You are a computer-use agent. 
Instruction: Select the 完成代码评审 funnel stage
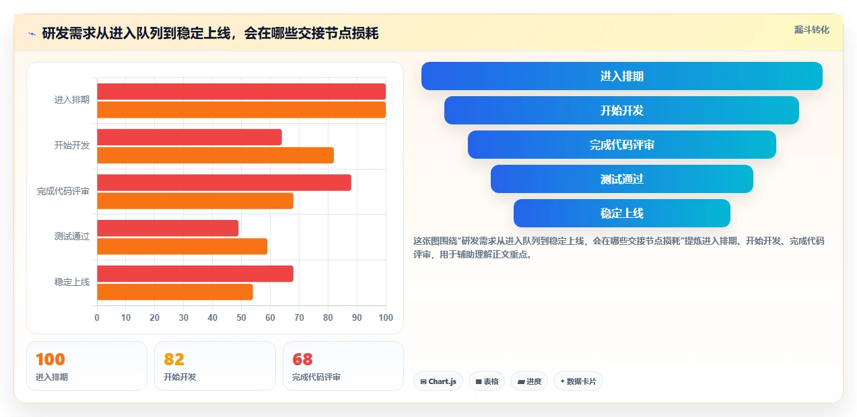pos(621,145)
